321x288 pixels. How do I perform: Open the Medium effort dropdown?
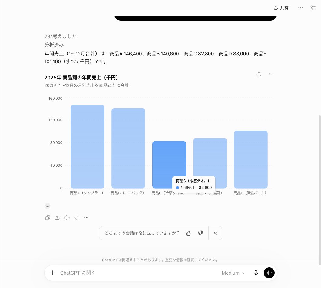pos(233,273)
